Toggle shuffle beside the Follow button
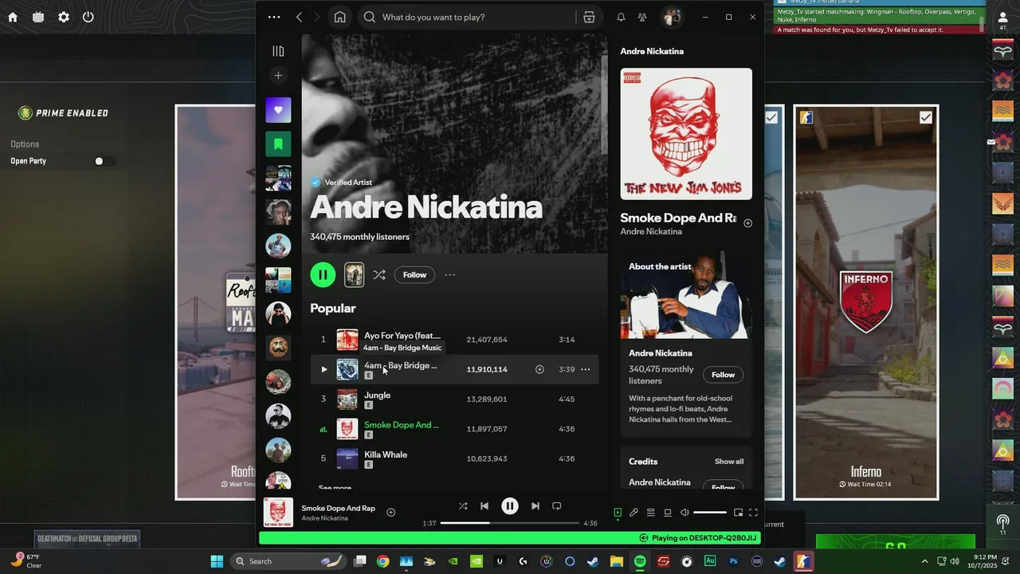Viewport: 1020px width, 574px height. tap(379, 275)
